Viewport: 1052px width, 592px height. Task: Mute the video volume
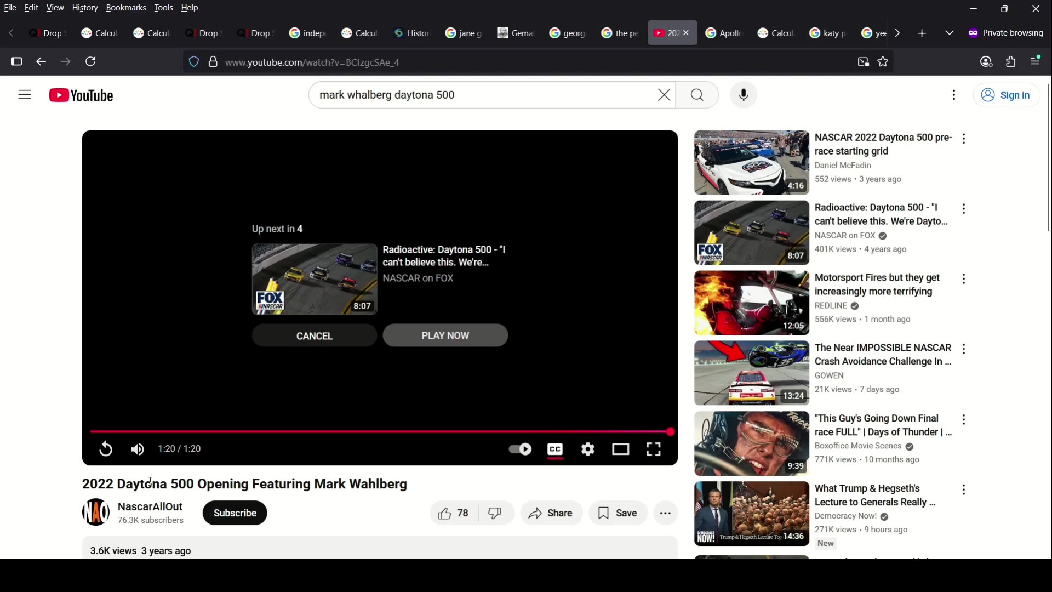pyautogui.click(x=138, y=449)
